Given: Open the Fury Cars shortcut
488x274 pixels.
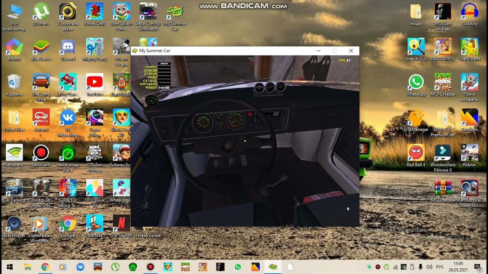Looking at the screenshot, I should [x=68, y=85].
